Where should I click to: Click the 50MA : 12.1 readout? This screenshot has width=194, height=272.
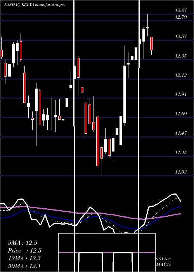coord(24,266)
